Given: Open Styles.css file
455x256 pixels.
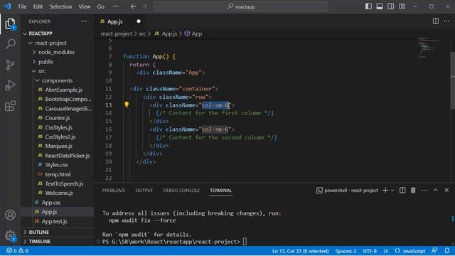Looking at the screenshot, I should pyautogui.click(x=56, y=165).
